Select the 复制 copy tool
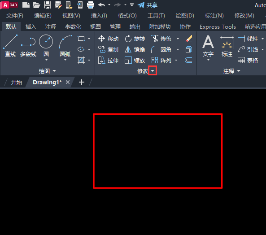266x235 pixels. pyautogui.click(x=108, y=49)
